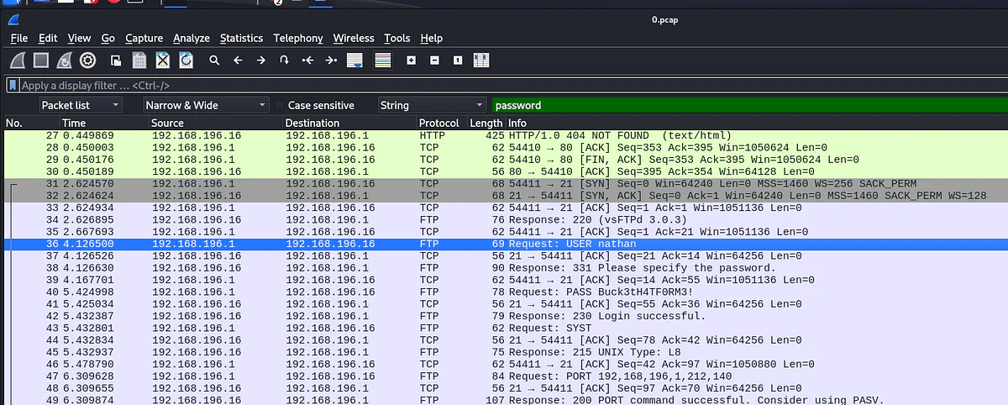The height and width of the screenshot is (405, 1008).
Task: Go forward in packet history
Action: pyautogui.click(x=261, y=60)
